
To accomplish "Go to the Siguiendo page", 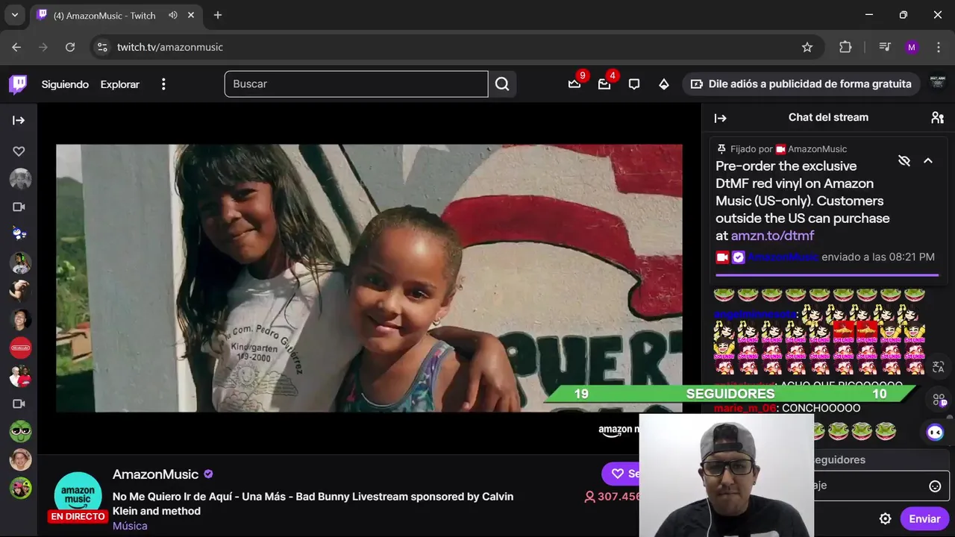I will pyautogui.click(x=65, y=84).
